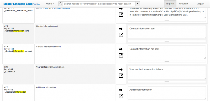Copy arrow for _FREEMAIL_ALREADY_SENT row
210x101 pixels.
click(x=121, y=9)
